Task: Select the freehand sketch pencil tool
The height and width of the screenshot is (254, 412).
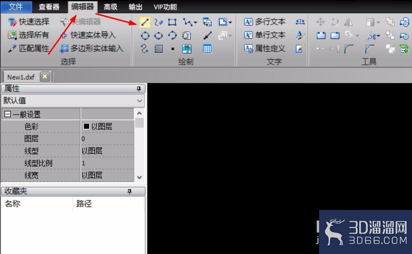Action: (158, 22)
